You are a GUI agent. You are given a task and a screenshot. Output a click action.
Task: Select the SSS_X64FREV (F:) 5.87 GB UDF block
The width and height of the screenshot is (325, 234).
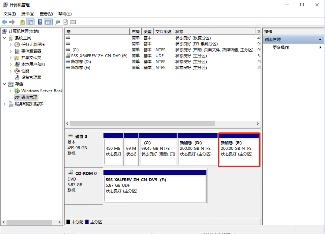[155, 186]
